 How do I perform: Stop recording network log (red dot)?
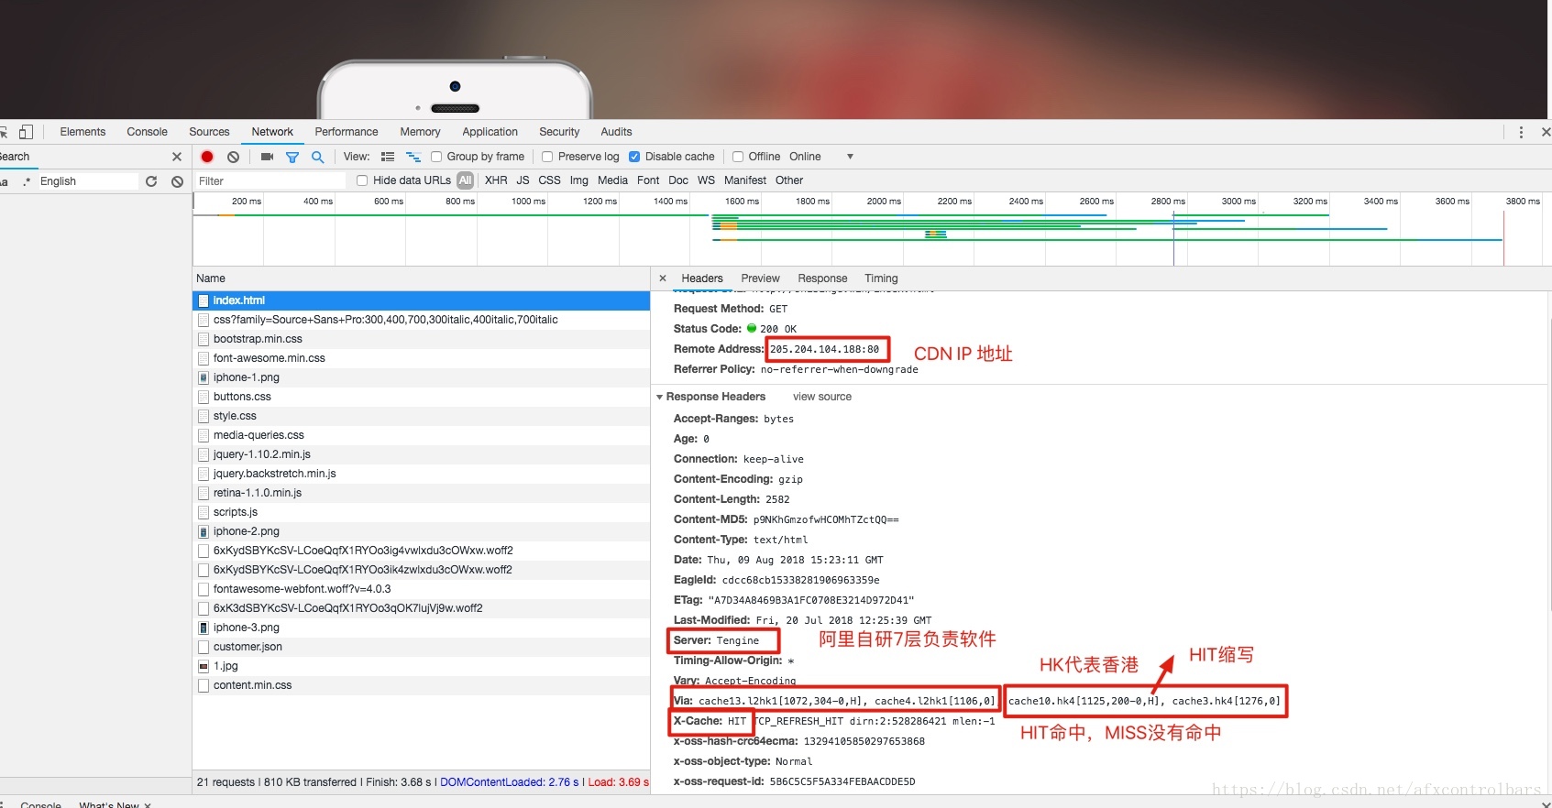click(207, 157)
